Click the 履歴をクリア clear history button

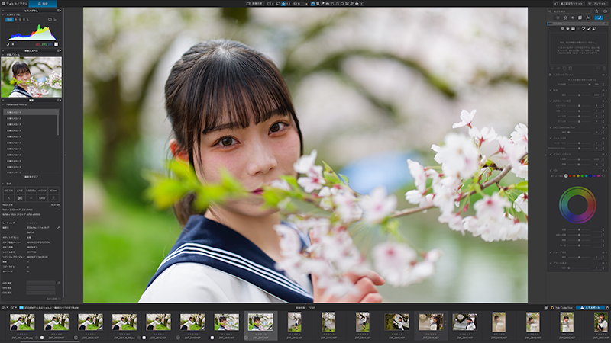click(x=31, y=177)
